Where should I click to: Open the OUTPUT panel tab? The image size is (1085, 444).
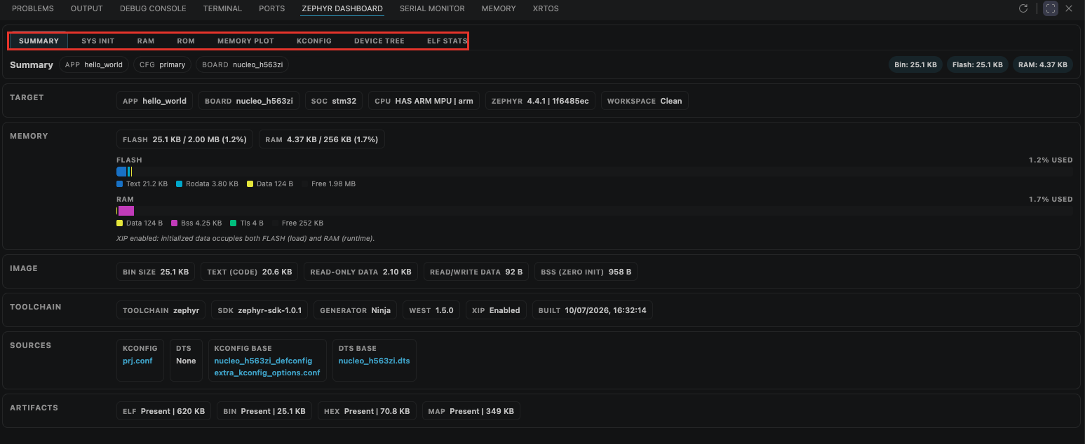tap(87, 8)
